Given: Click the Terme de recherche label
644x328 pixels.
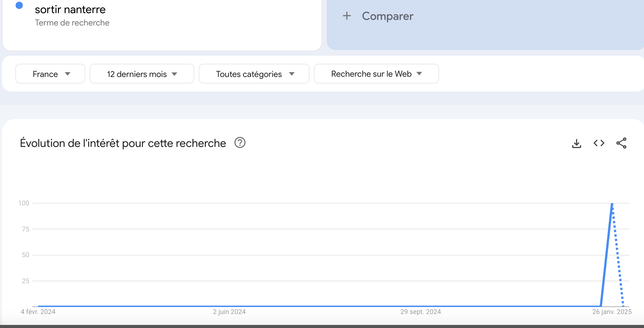Looking at the screenshot, I should tap(72, 23).
